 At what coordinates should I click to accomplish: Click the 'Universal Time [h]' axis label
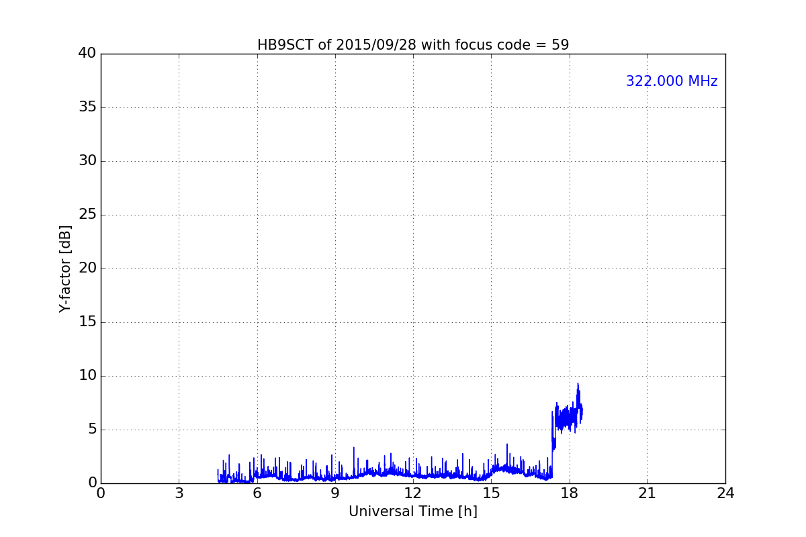point(413,511)
